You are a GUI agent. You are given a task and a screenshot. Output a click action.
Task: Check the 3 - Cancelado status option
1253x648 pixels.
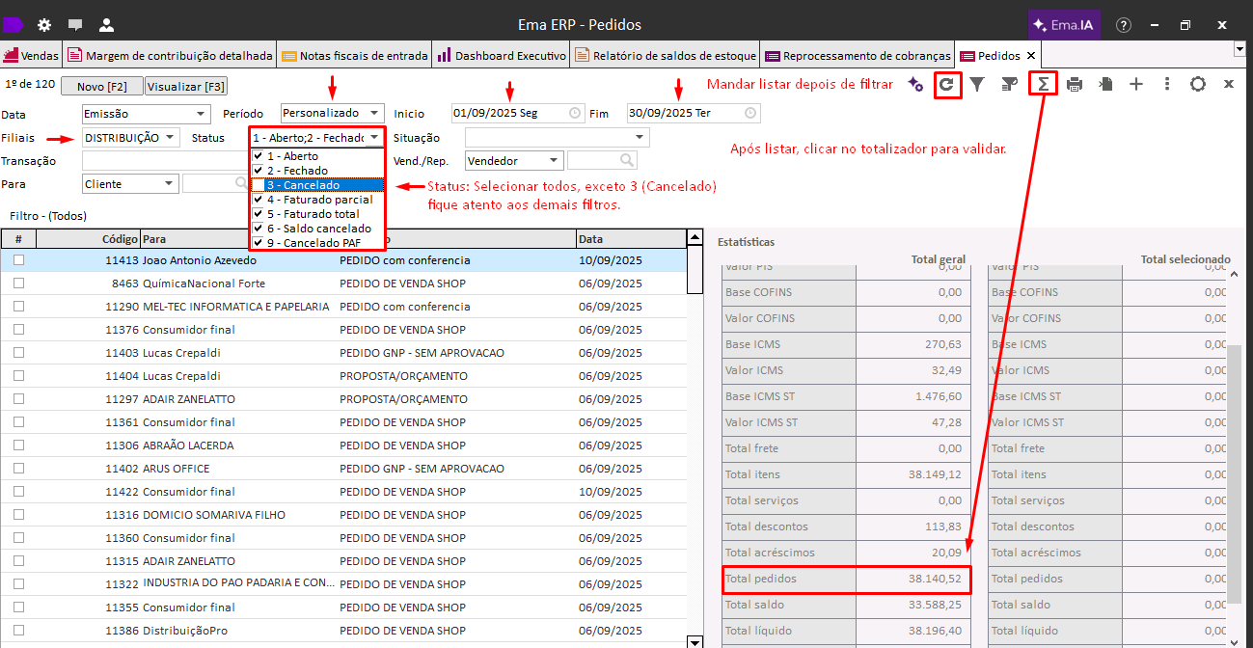tap(258, 185)
